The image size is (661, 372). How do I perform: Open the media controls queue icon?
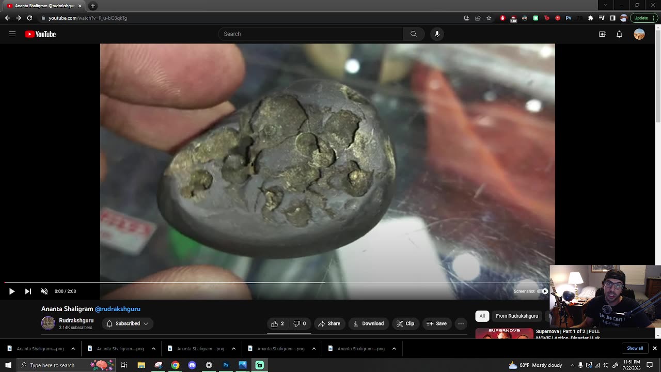pos(602,18)
